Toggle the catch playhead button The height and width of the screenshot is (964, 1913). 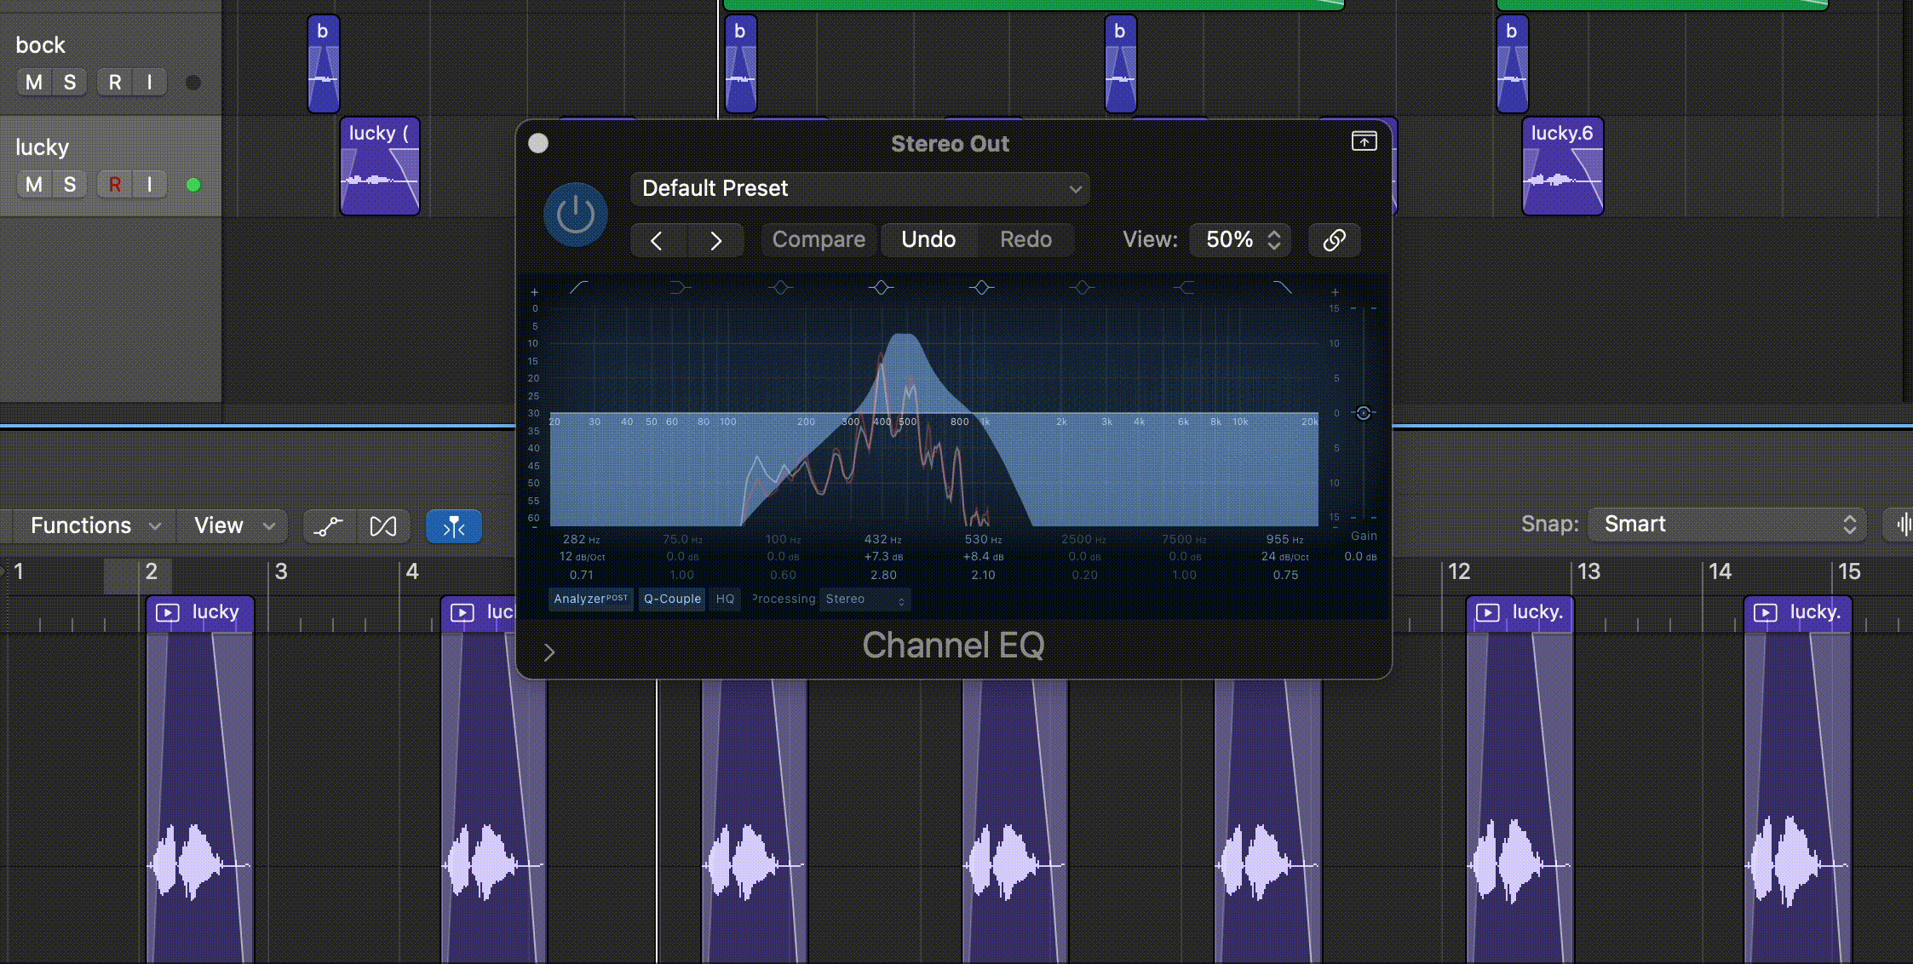453,526
